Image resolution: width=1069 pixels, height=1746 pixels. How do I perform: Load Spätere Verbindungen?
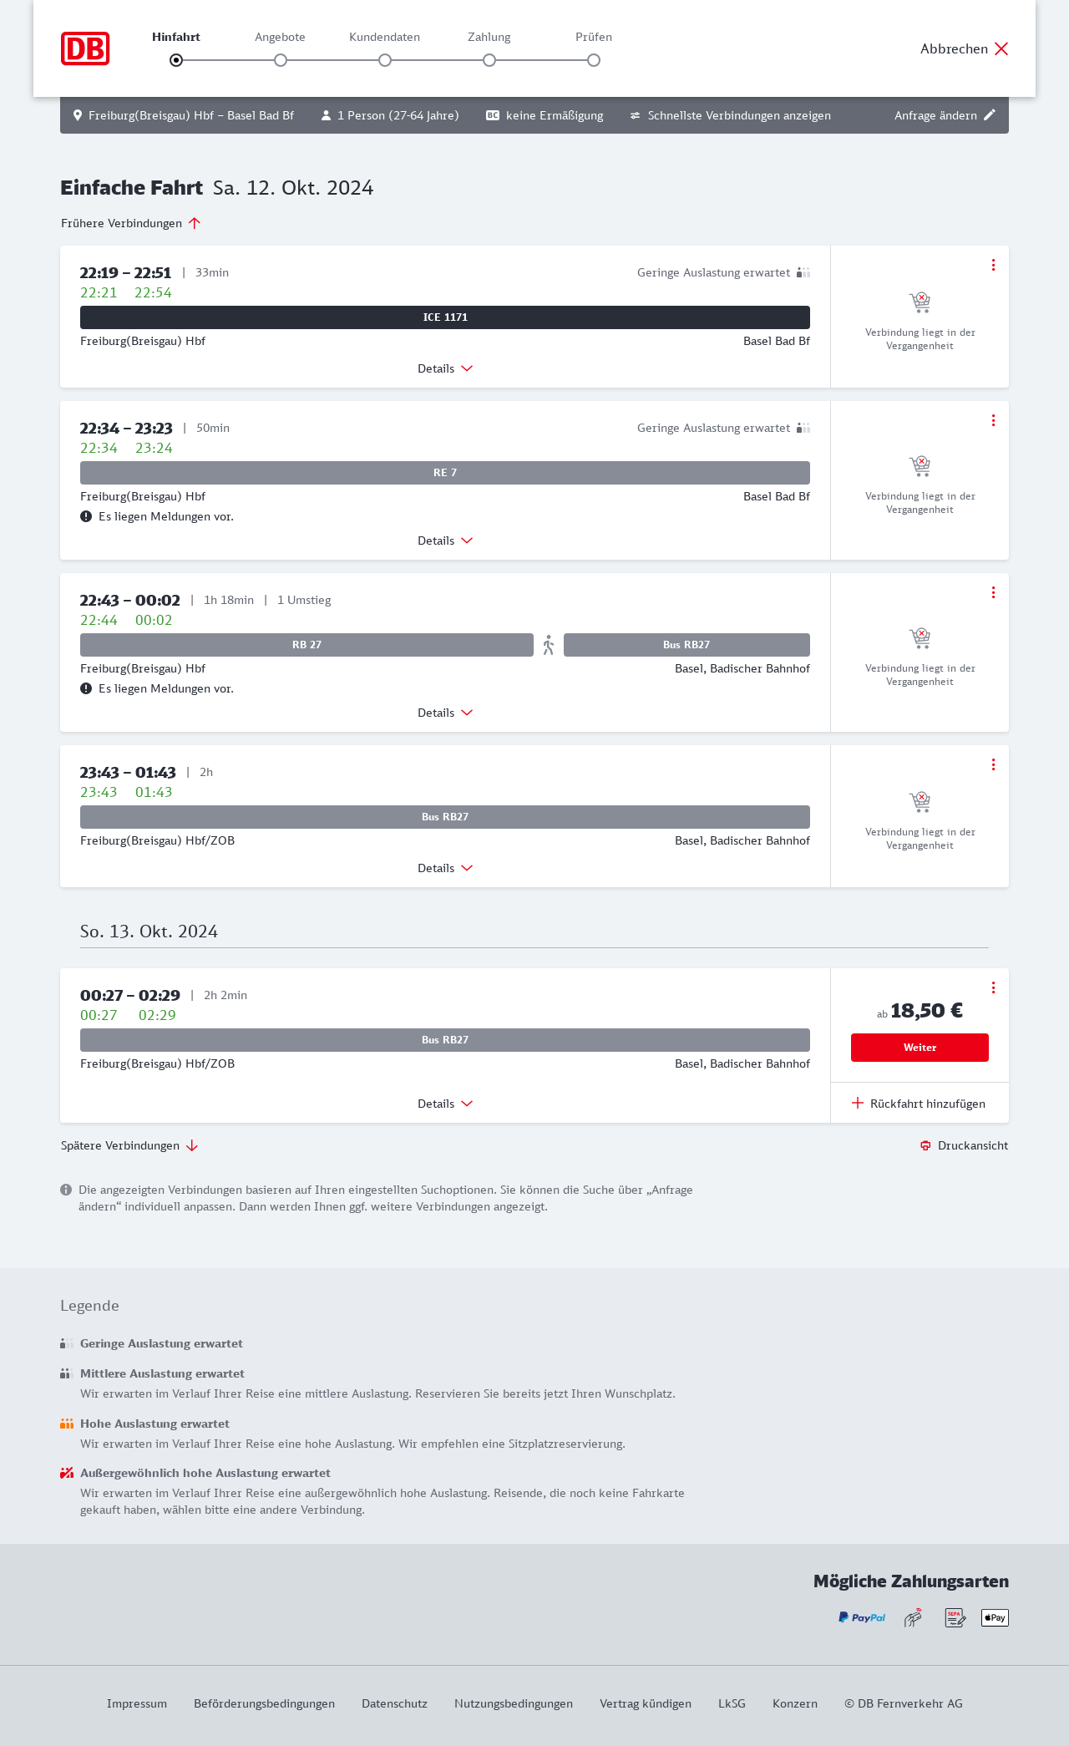[129, 1145]
